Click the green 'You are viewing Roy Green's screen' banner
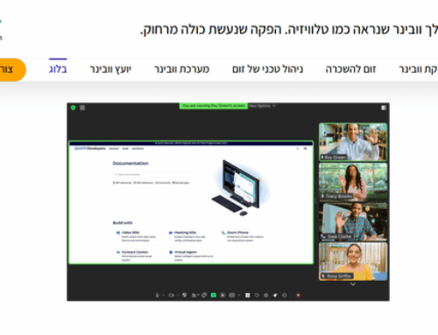 click(x=214, y=106)
